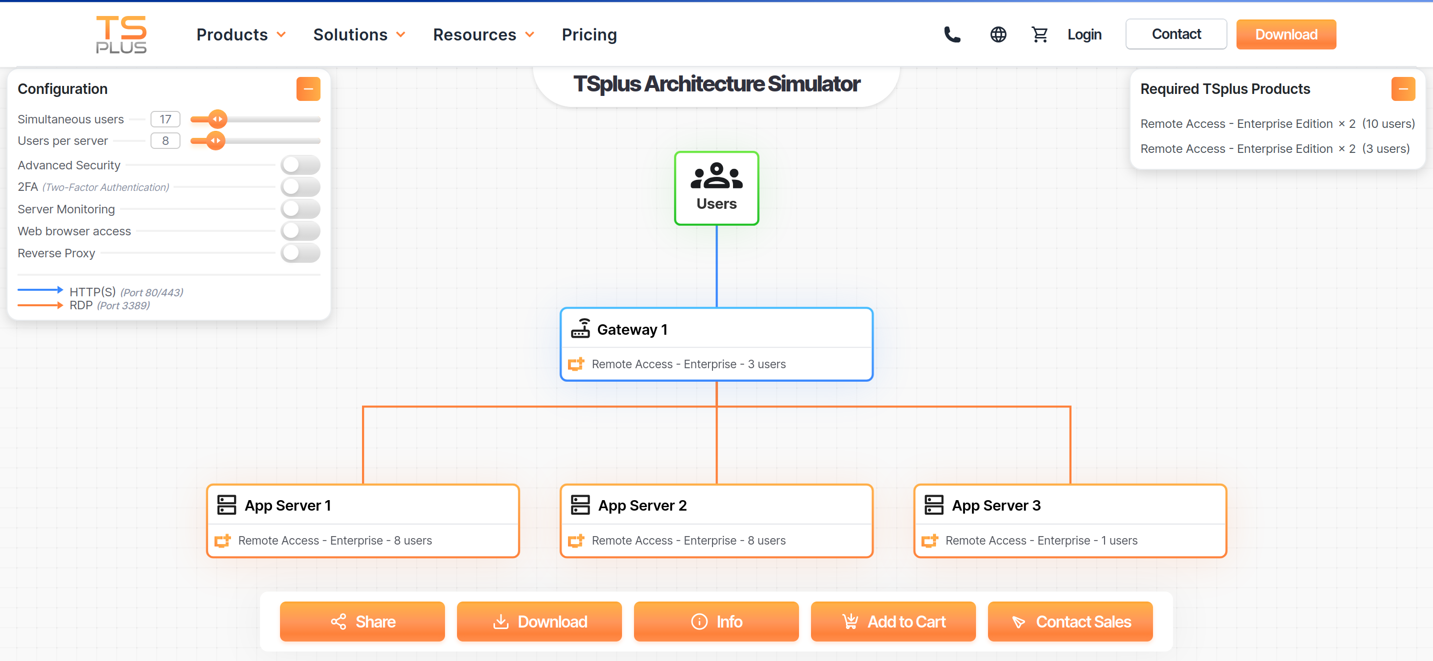Click the Users per server slider handle
This screenshot has height=661, width=1433.
(215, 141)
